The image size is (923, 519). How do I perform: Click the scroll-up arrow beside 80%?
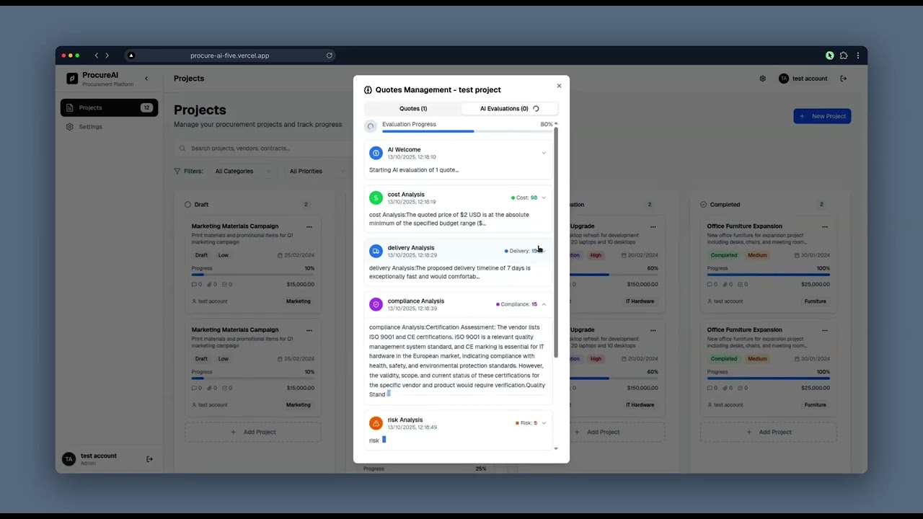[x=556, y=124]
